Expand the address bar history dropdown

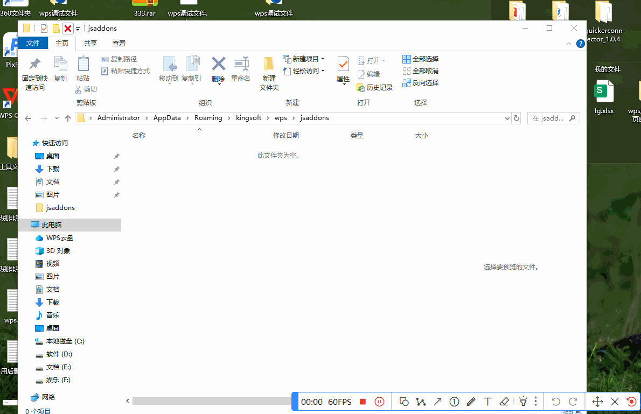point(507,118)
